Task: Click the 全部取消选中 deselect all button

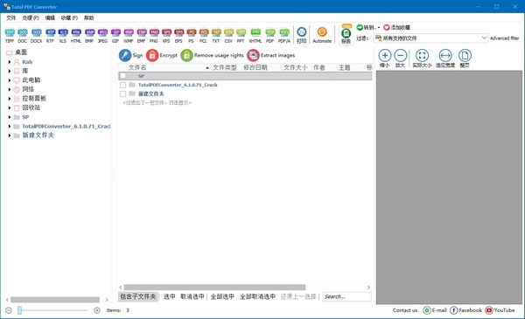Action: 257,296
